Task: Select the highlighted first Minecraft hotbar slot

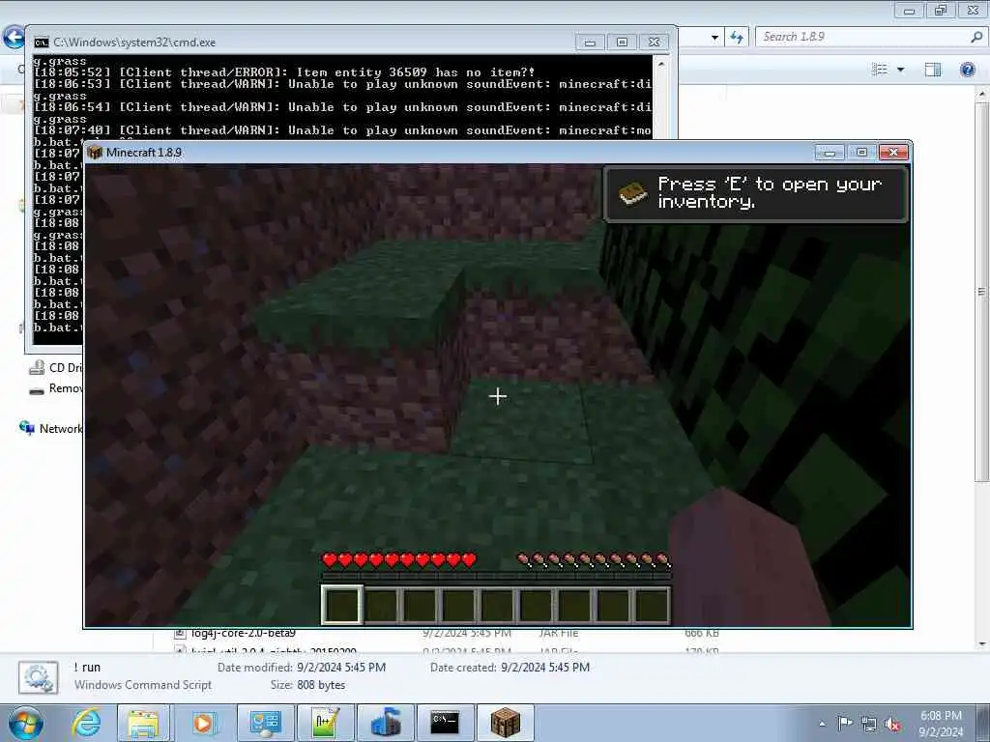Action: tap(341, 605)
